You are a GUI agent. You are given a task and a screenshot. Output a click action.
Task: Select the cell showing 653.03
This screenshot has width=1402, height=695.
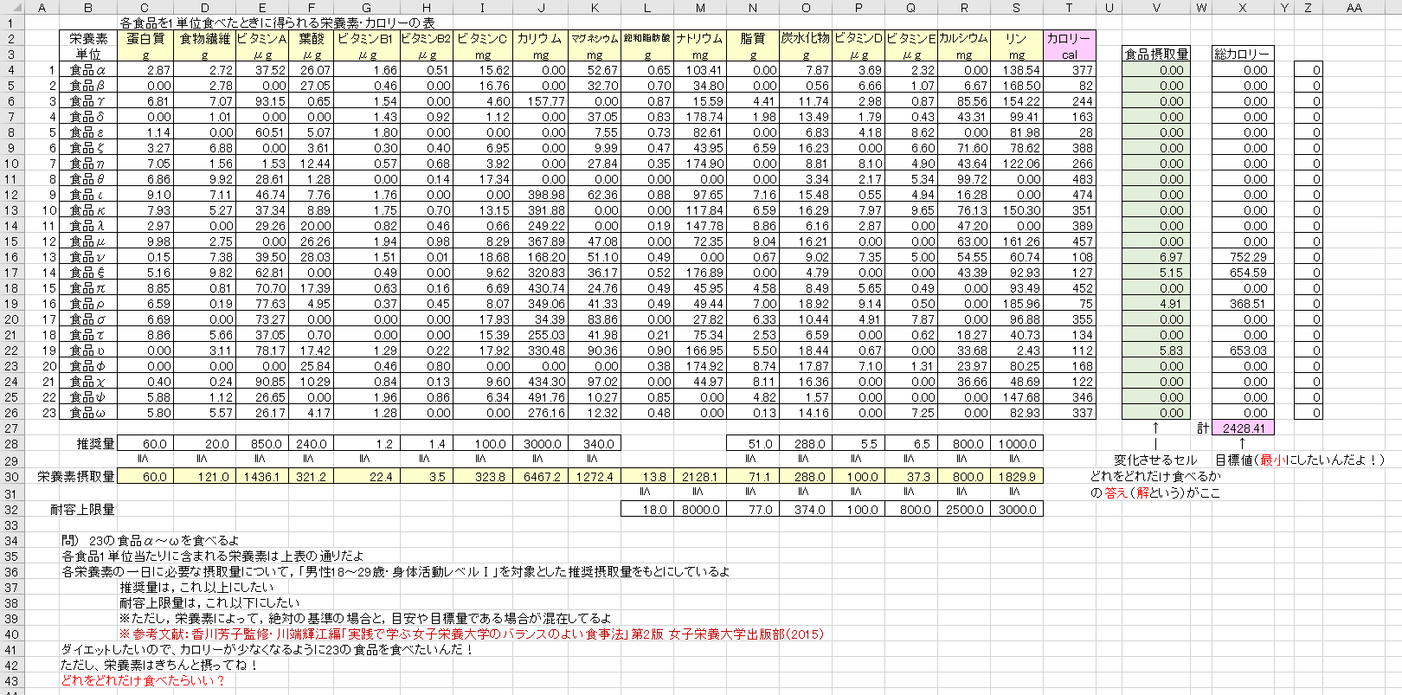[1243, 351]
